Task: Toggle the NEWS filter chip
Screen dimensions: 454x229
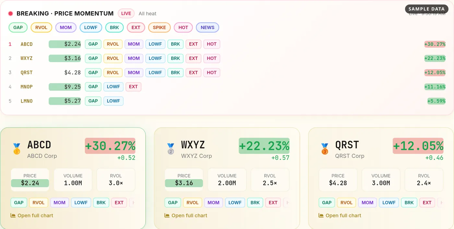Action: pyautogui.click(x=208, y=27)
